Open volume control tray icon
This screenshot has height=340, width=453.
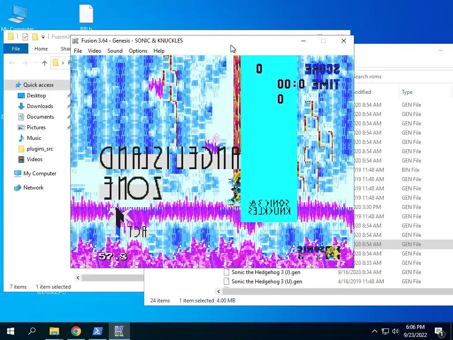[396, 331]
